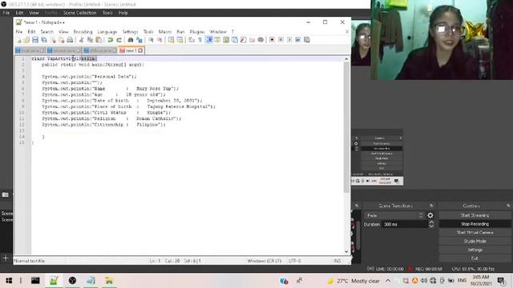Open the Function List panel icon

[x=243, y=40]
